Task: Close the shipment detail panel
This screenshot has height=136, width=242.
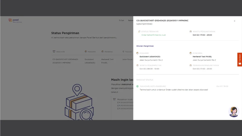Action: click(234, 21)
